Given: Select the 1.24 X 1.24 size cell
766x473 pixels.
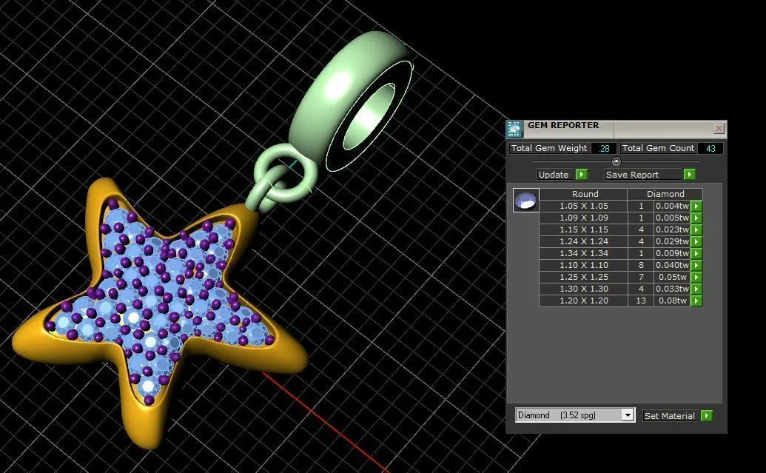Looking at the screenshot, I should tap(584, 241).
